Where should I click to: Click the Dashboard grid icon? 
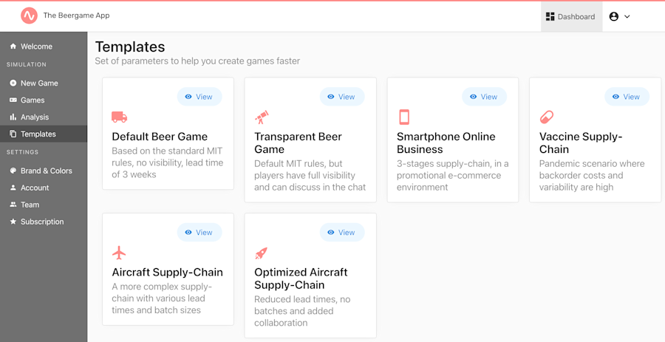(550, 16)
